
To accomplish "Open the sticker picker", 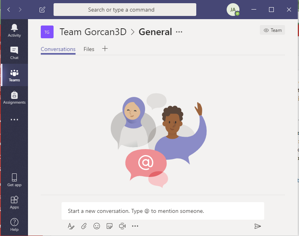I will [110, 226].
